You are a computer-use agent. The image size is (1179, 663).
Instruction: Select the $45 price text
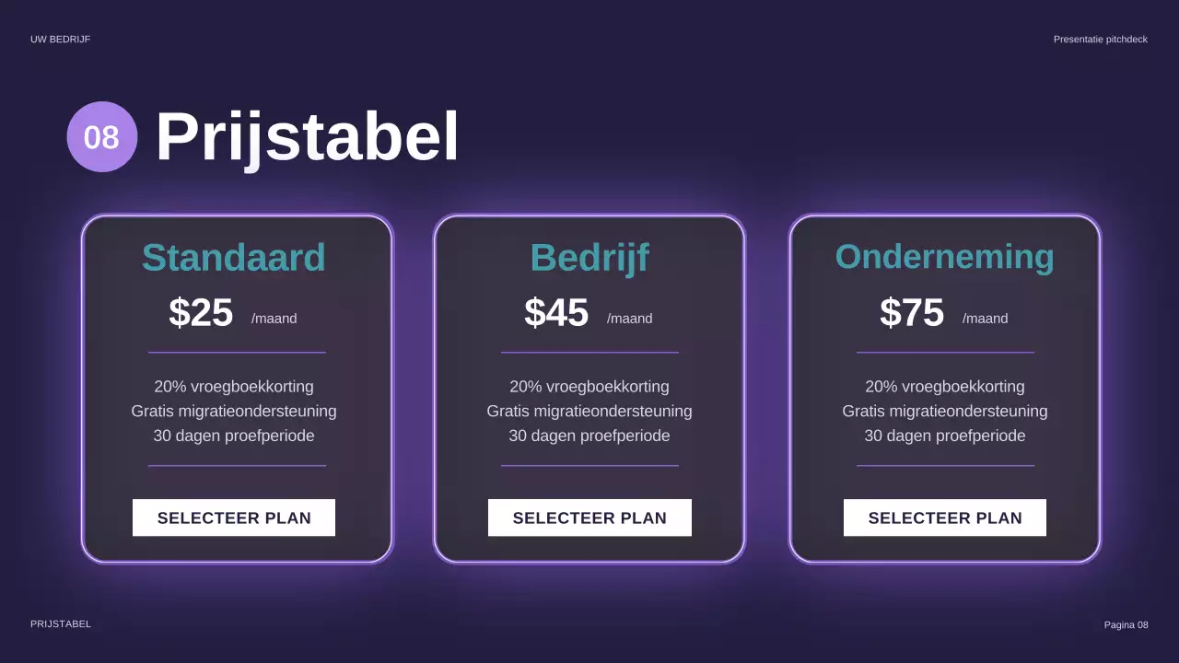tap(556, 313)
